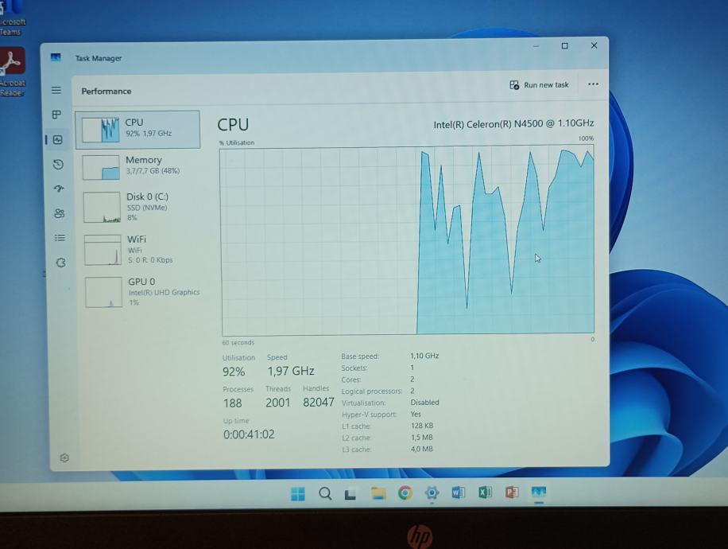Click the Base speed 1,10 GHz value
The width and height of the screenshot is (728, 549).
point(424,356)
